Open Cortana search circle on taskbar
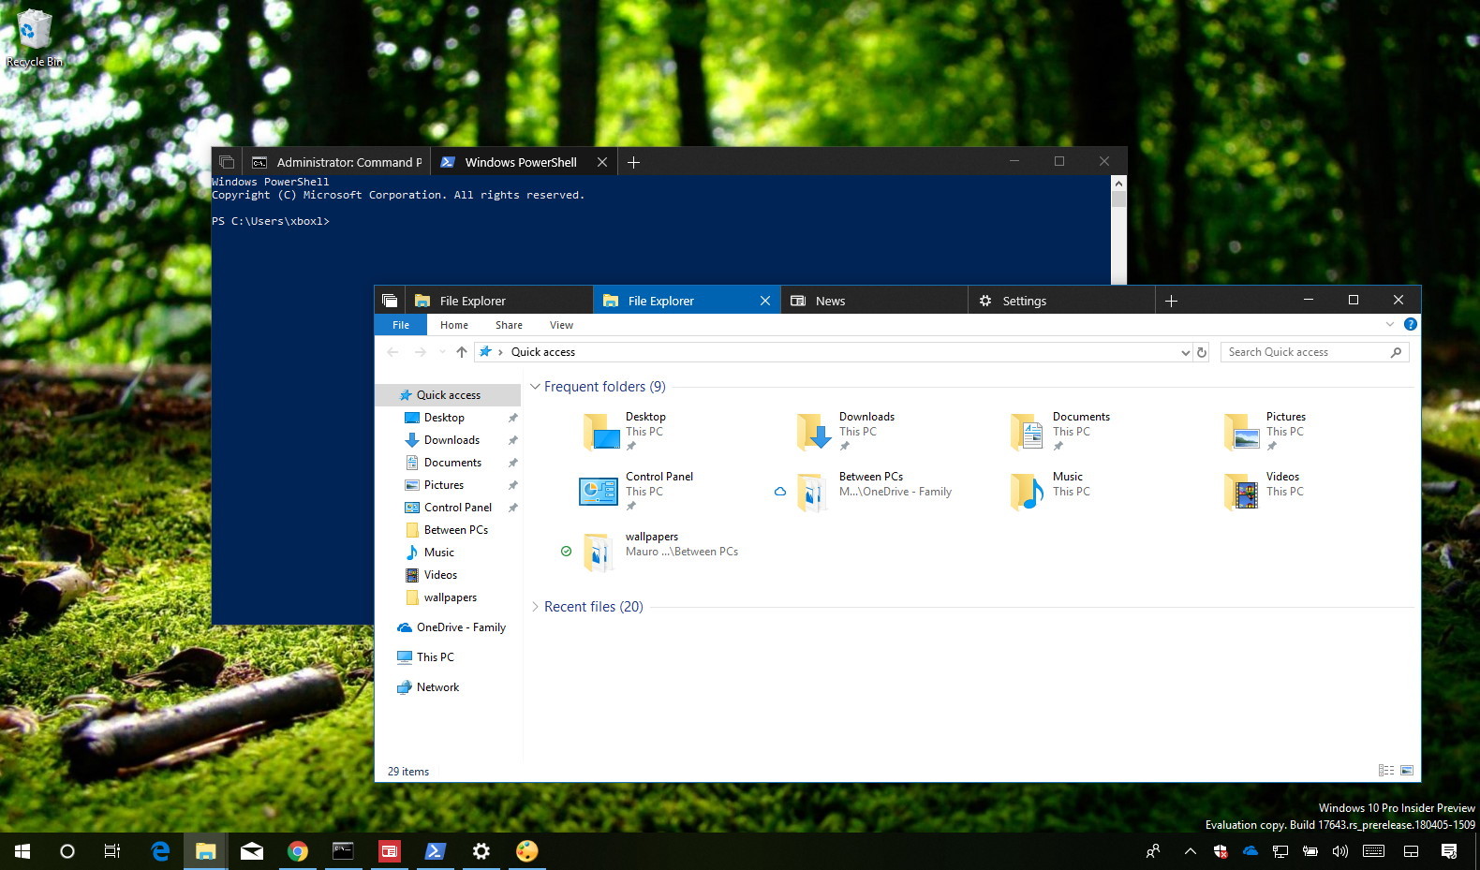 67,851
